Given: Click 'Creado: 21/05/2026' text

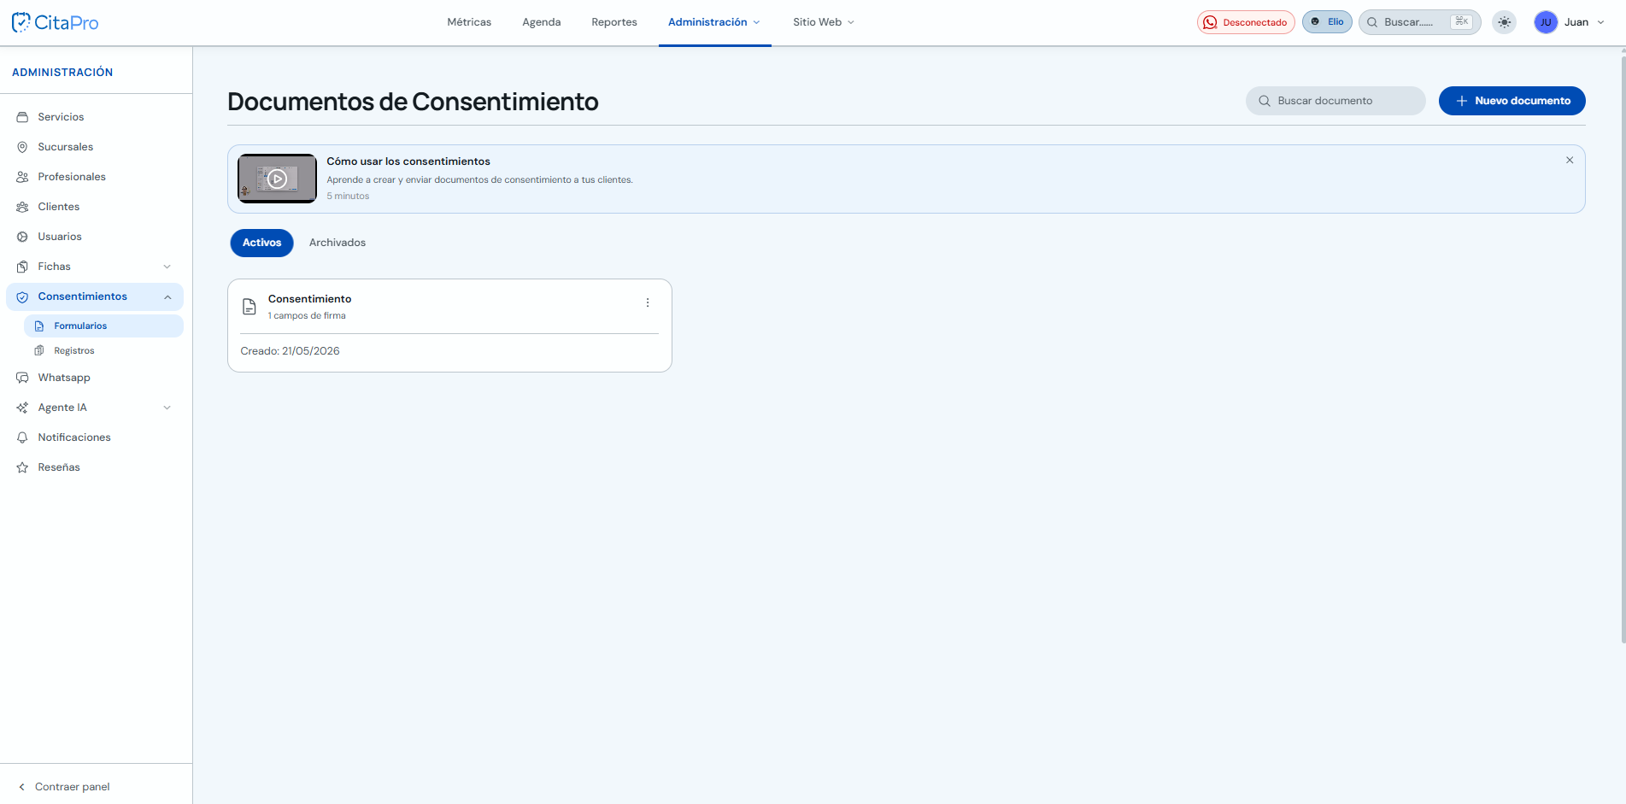Looking at the screenshot, I should tap(291, 351).
